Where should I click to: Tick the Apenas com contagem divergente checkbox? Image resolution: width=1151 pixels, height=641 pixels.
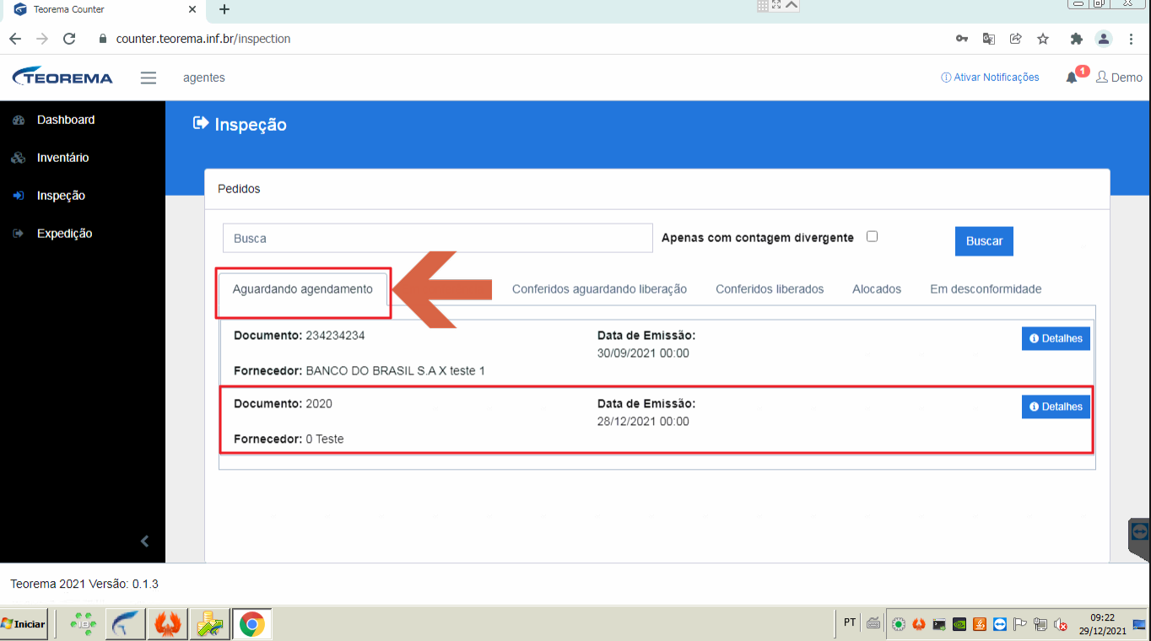[x=873, y=236]
